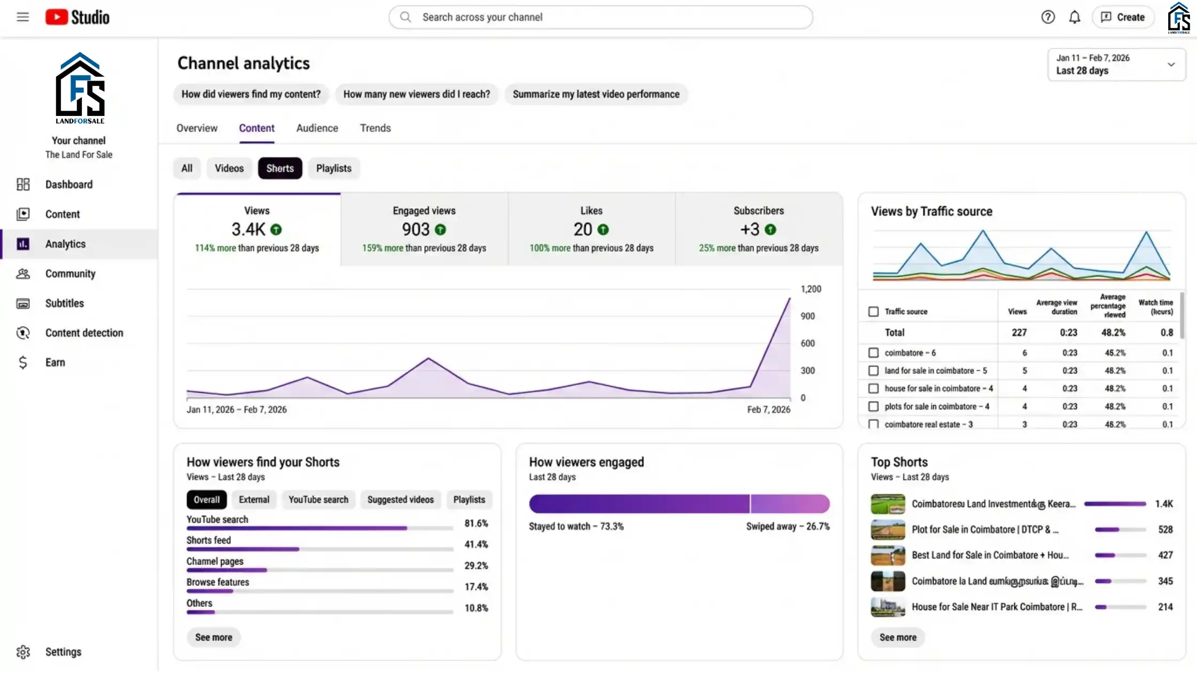
Task: Open Subtitles section
Action: point(64,303)
